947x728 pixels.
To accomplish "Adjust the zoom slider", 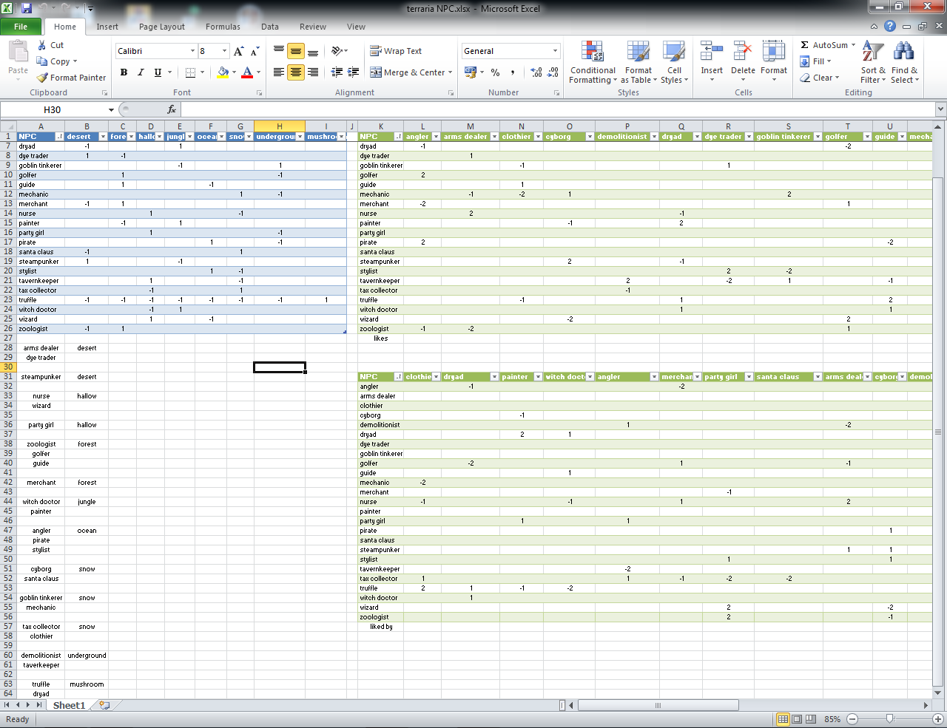I will [890, 719].
